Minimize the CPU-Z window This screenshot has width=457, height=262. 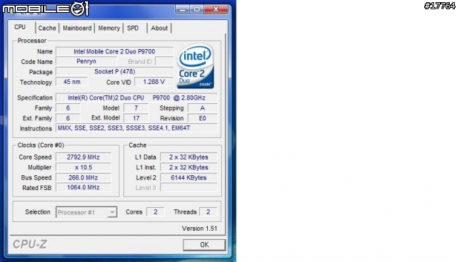[x=183, y=9]
